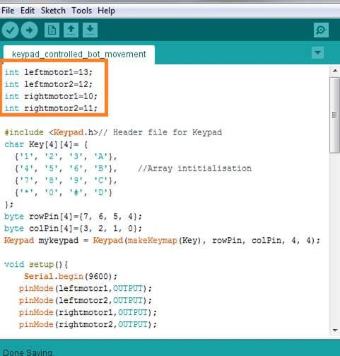340x356 pixels.
Task: Click the 'char Key[4][4]= {' line
Action: tap(46, 144)
